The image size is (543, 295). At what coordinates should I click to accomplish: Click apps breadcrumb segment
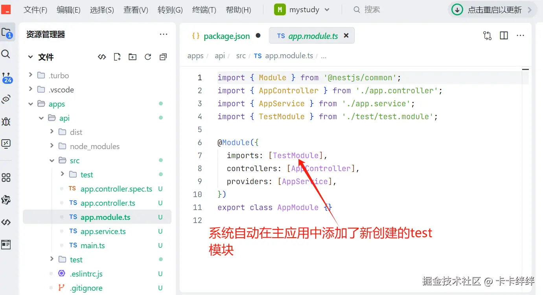click(x=195, y=56)
